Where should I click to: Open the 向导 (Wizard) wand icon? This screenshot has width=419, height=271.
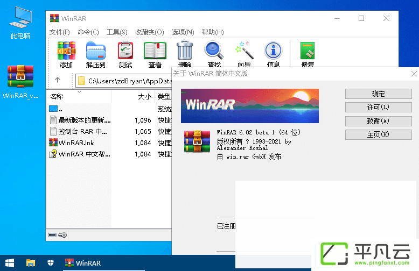coord(244,51)
